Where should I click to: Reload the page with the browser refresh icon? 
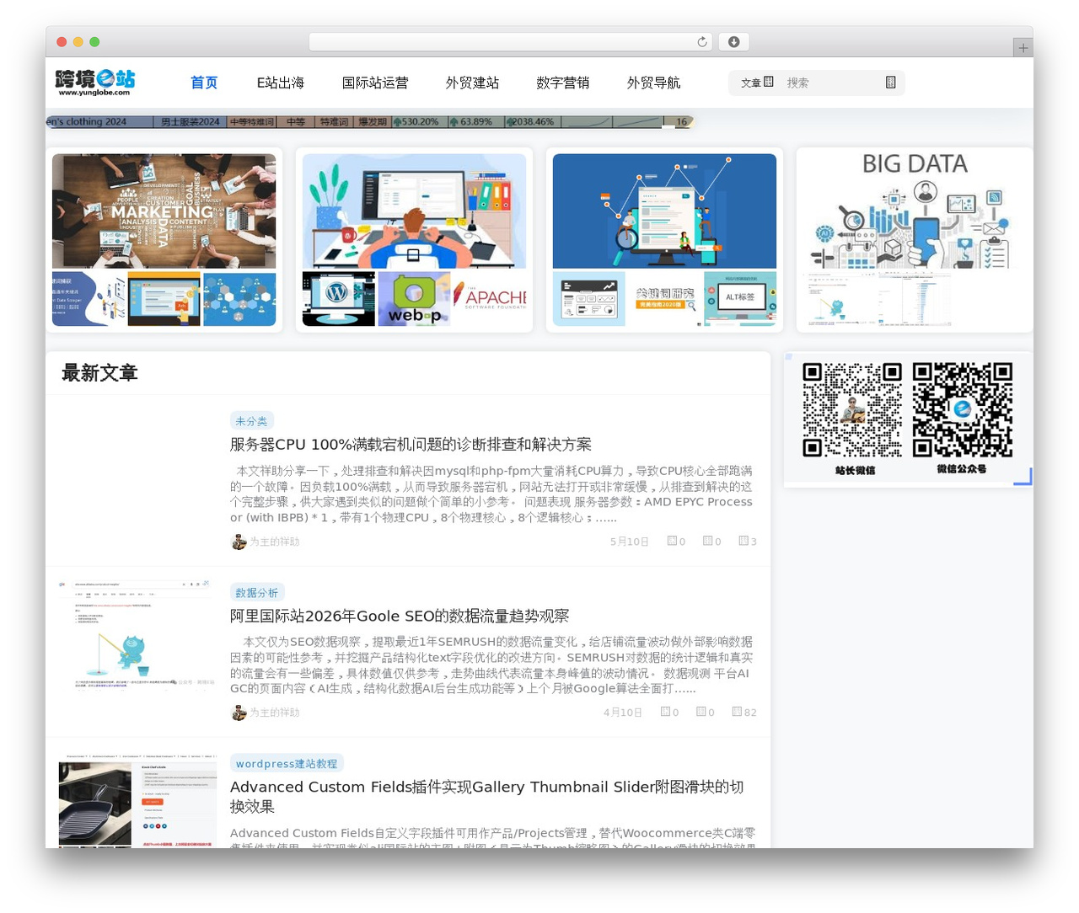click(702, 42)
